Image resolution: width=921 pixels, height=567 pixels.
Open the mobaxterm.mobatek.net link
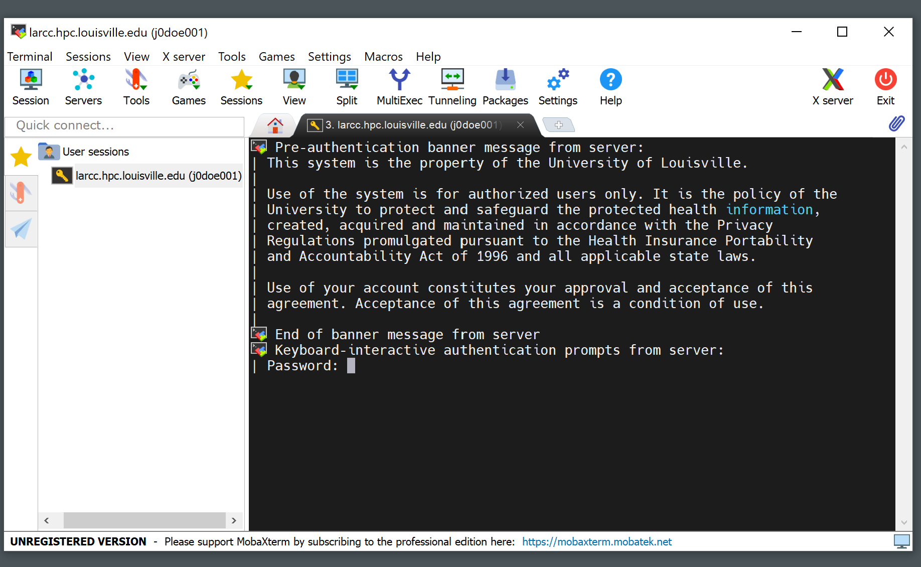coord(596,542)
